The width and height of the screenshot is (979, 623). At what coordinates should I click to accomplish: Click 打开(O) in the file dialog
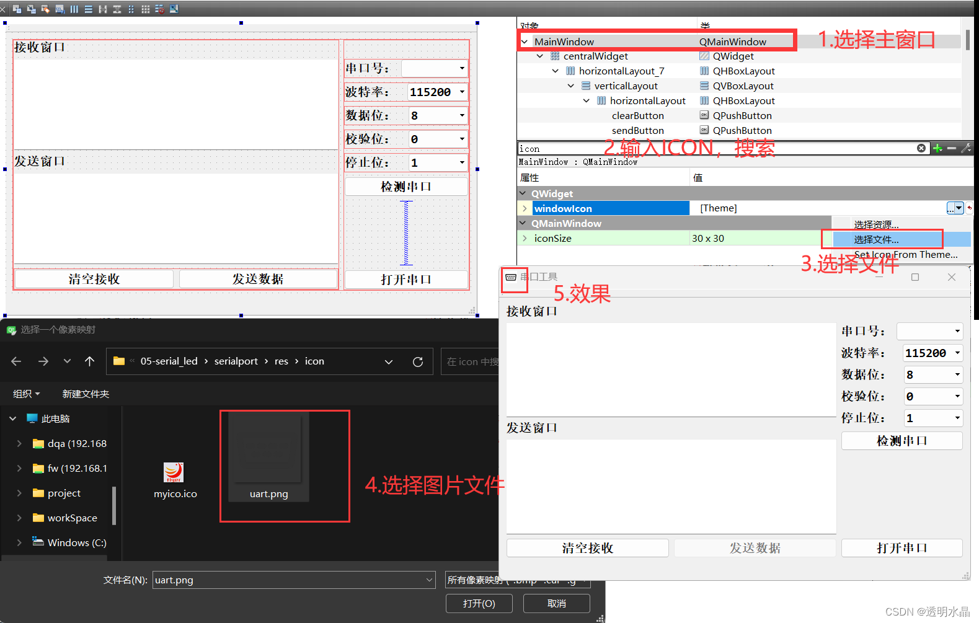tap(479, 603)
